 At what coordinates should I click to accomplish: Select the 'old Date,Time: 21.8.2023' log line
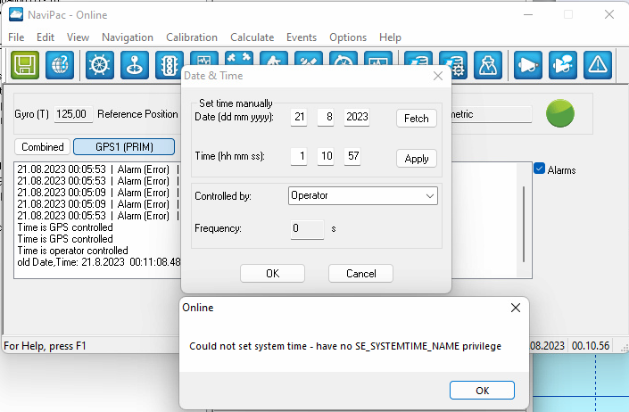[x=99, y=262]
